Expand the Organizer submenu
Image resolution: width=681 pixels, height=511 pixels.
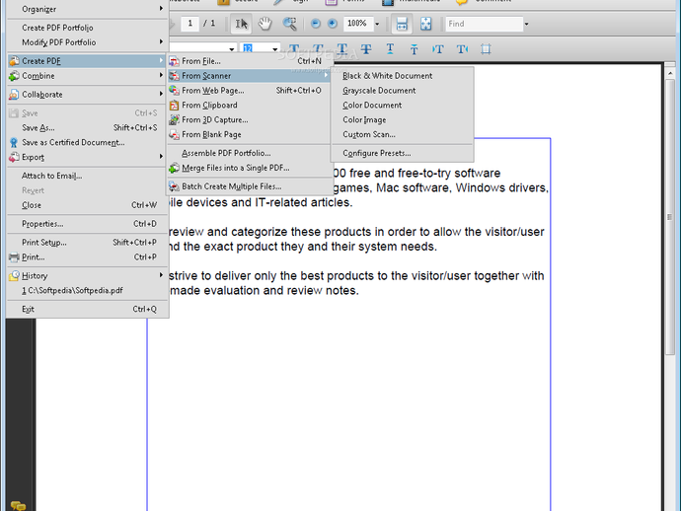[x=87, y=9]
